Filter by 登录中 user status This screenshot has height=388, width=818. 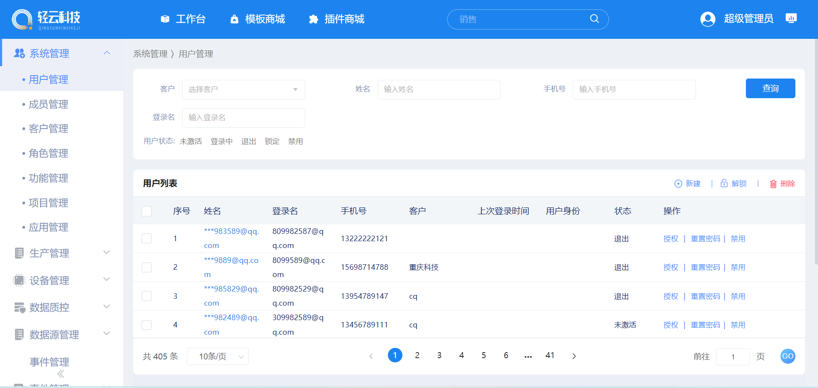click(x=221, y=141)
